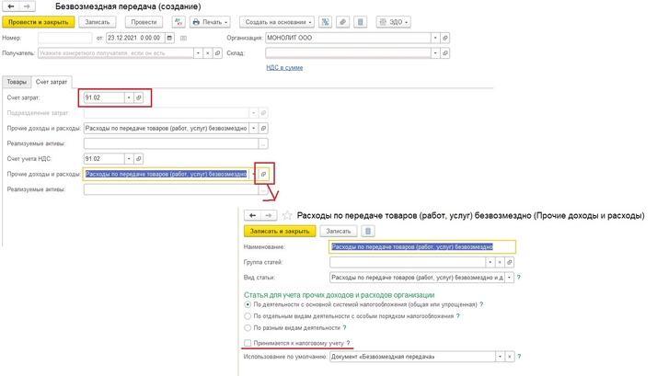Open the Организация dropdown list
657x376 pixels.
(x=435, y=38)
